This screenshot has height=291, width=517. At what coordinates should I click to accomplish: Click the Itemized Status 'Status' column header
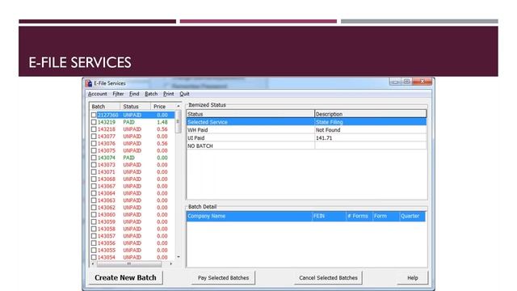(x=250, y=114)
